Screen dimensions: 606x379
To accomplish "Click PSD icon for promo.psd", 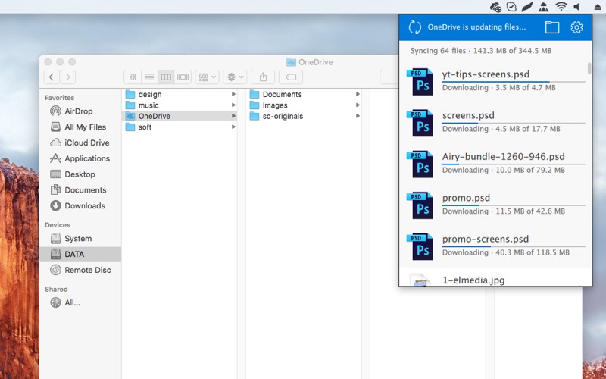I will click(x=420, y=205).
